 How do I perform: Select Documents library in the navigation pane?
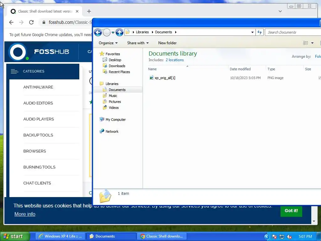[118, 89]
